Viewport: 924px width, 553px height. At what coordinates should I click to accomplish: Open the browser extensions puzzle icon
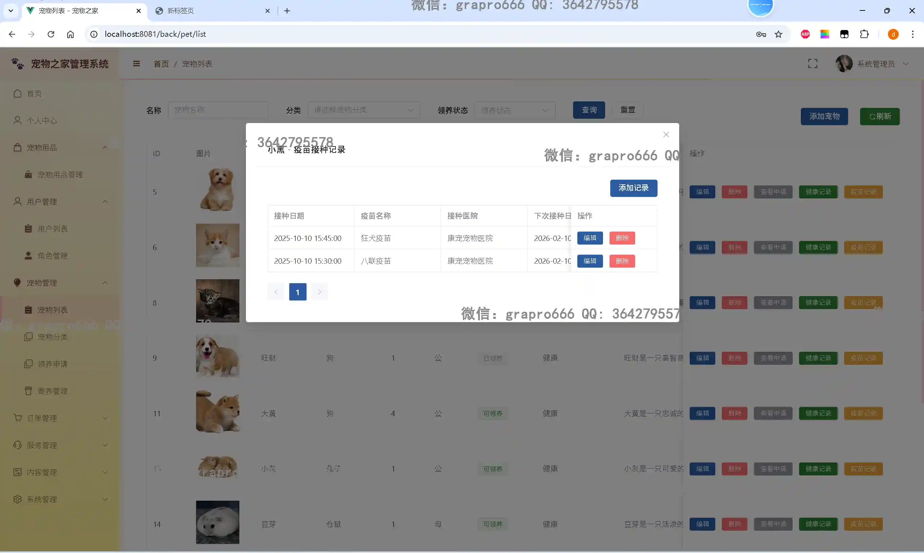point(864,34)
